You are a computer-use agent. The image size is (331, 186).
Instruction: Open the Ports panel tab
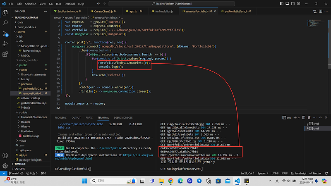point(89,118)
